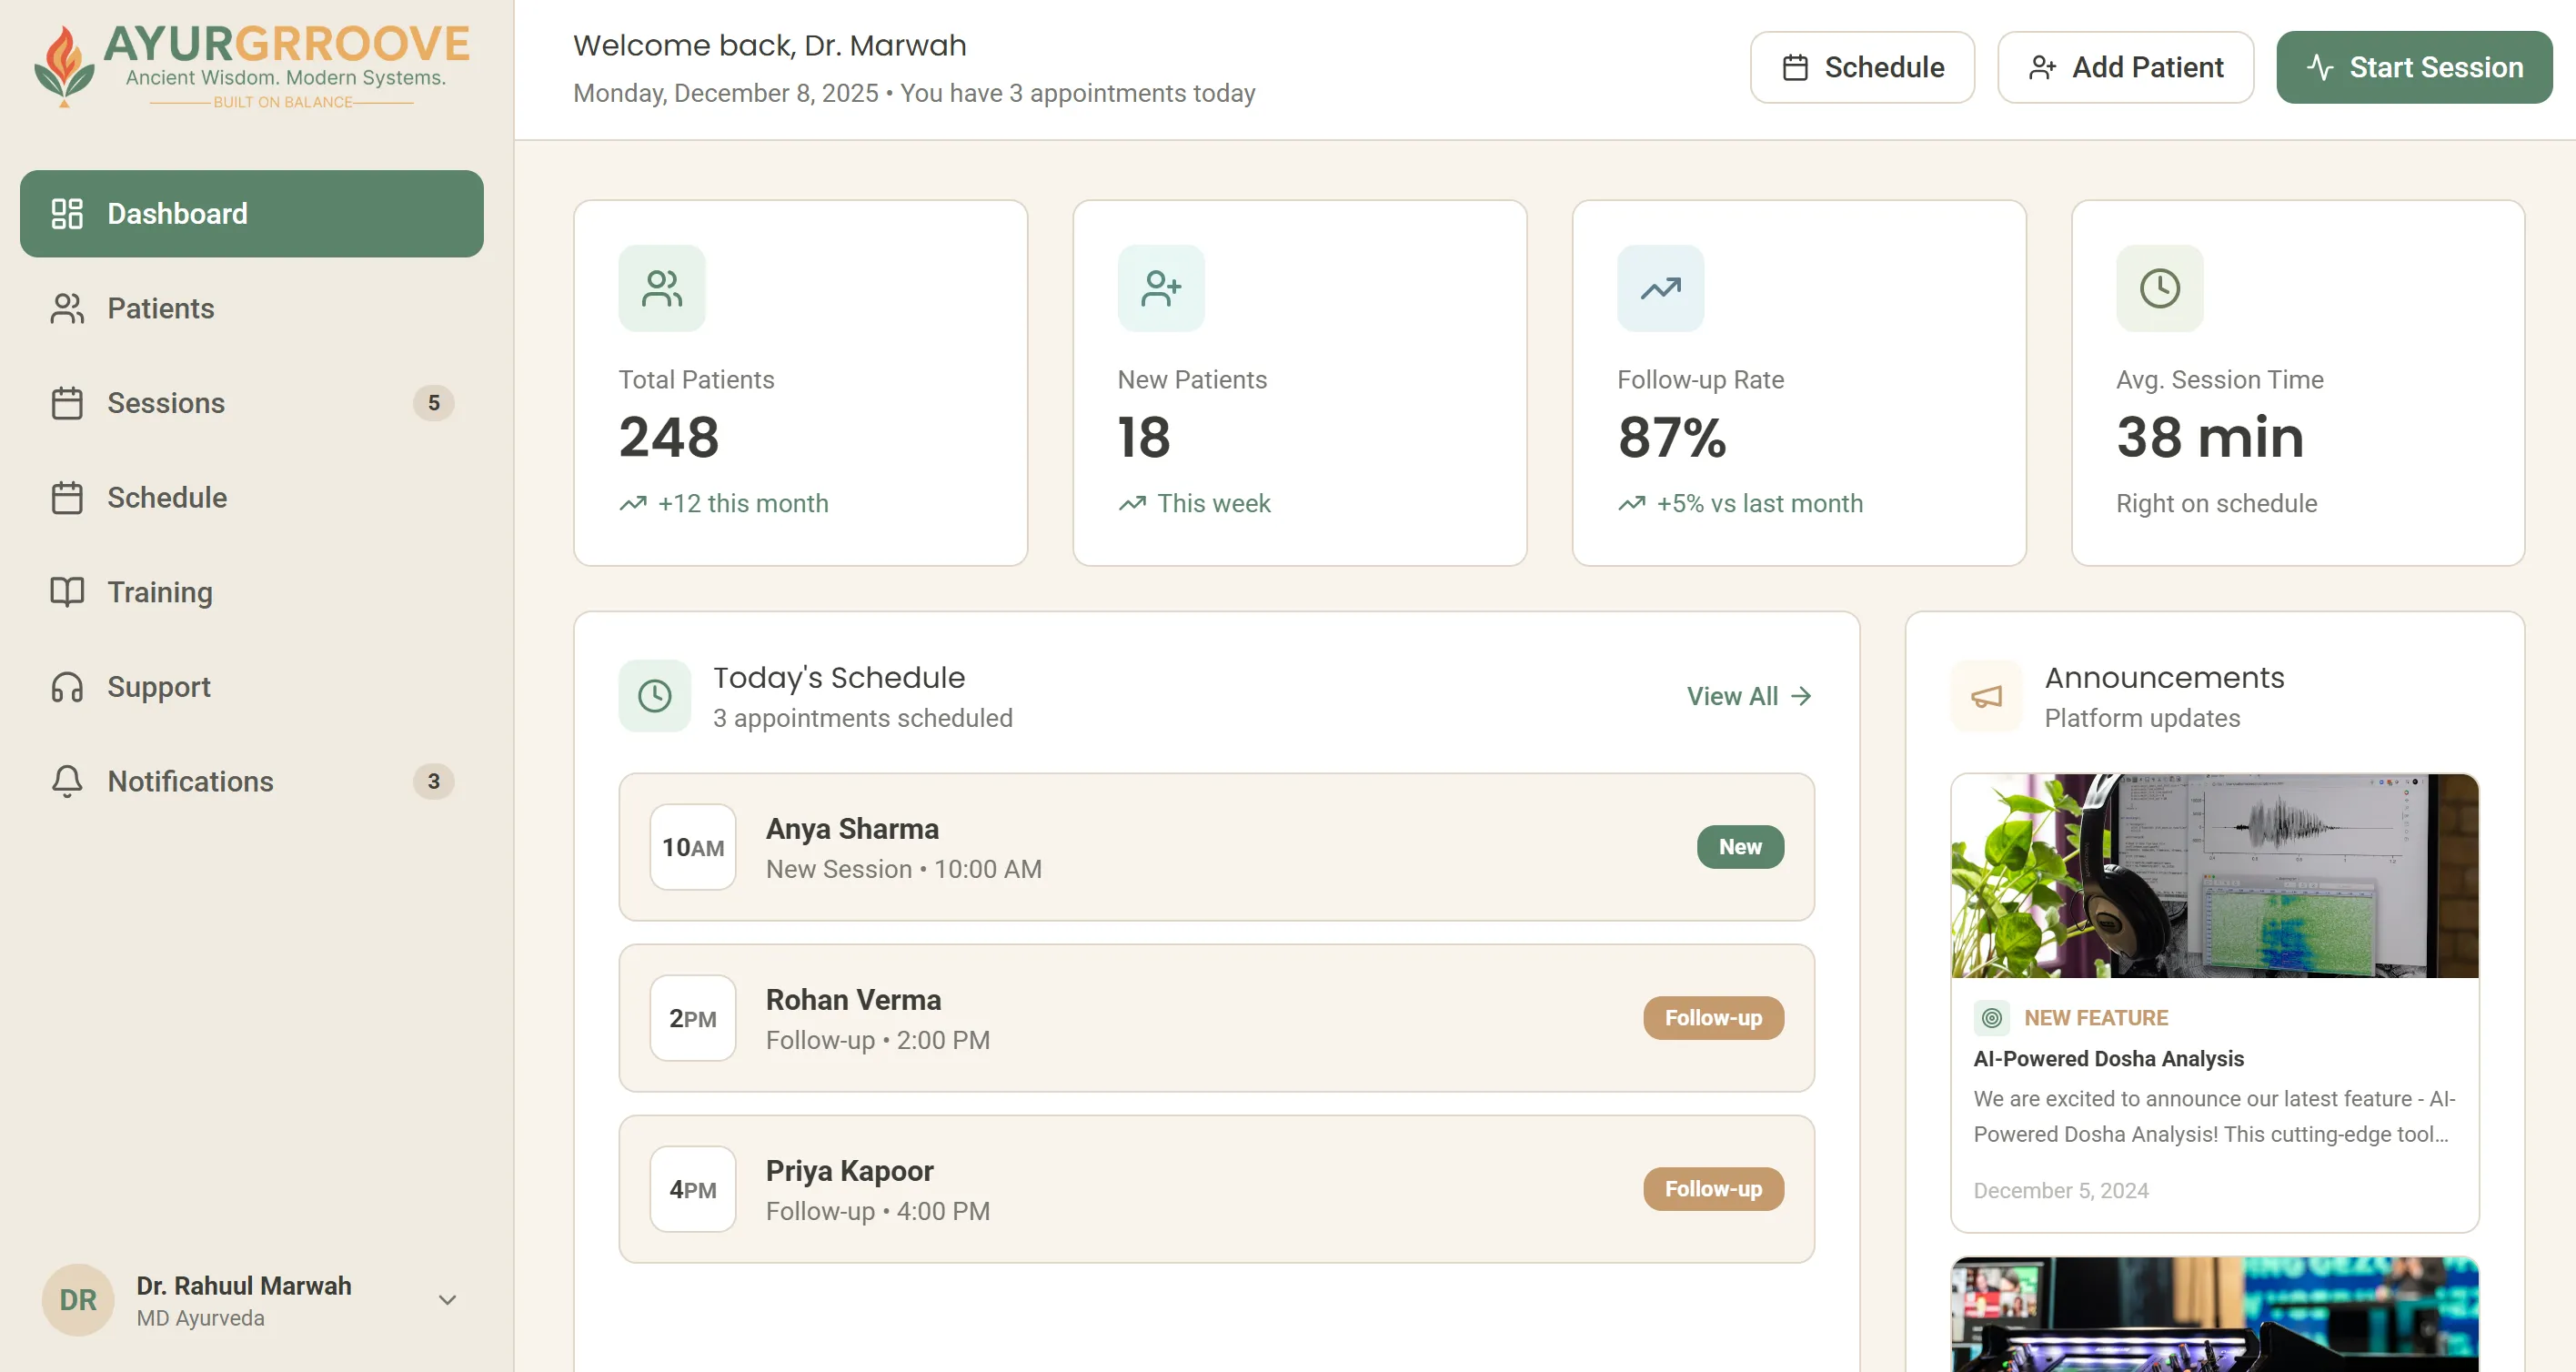2576x1372 pixels.
Task: Click the 10AM time box
Action: 693,847
